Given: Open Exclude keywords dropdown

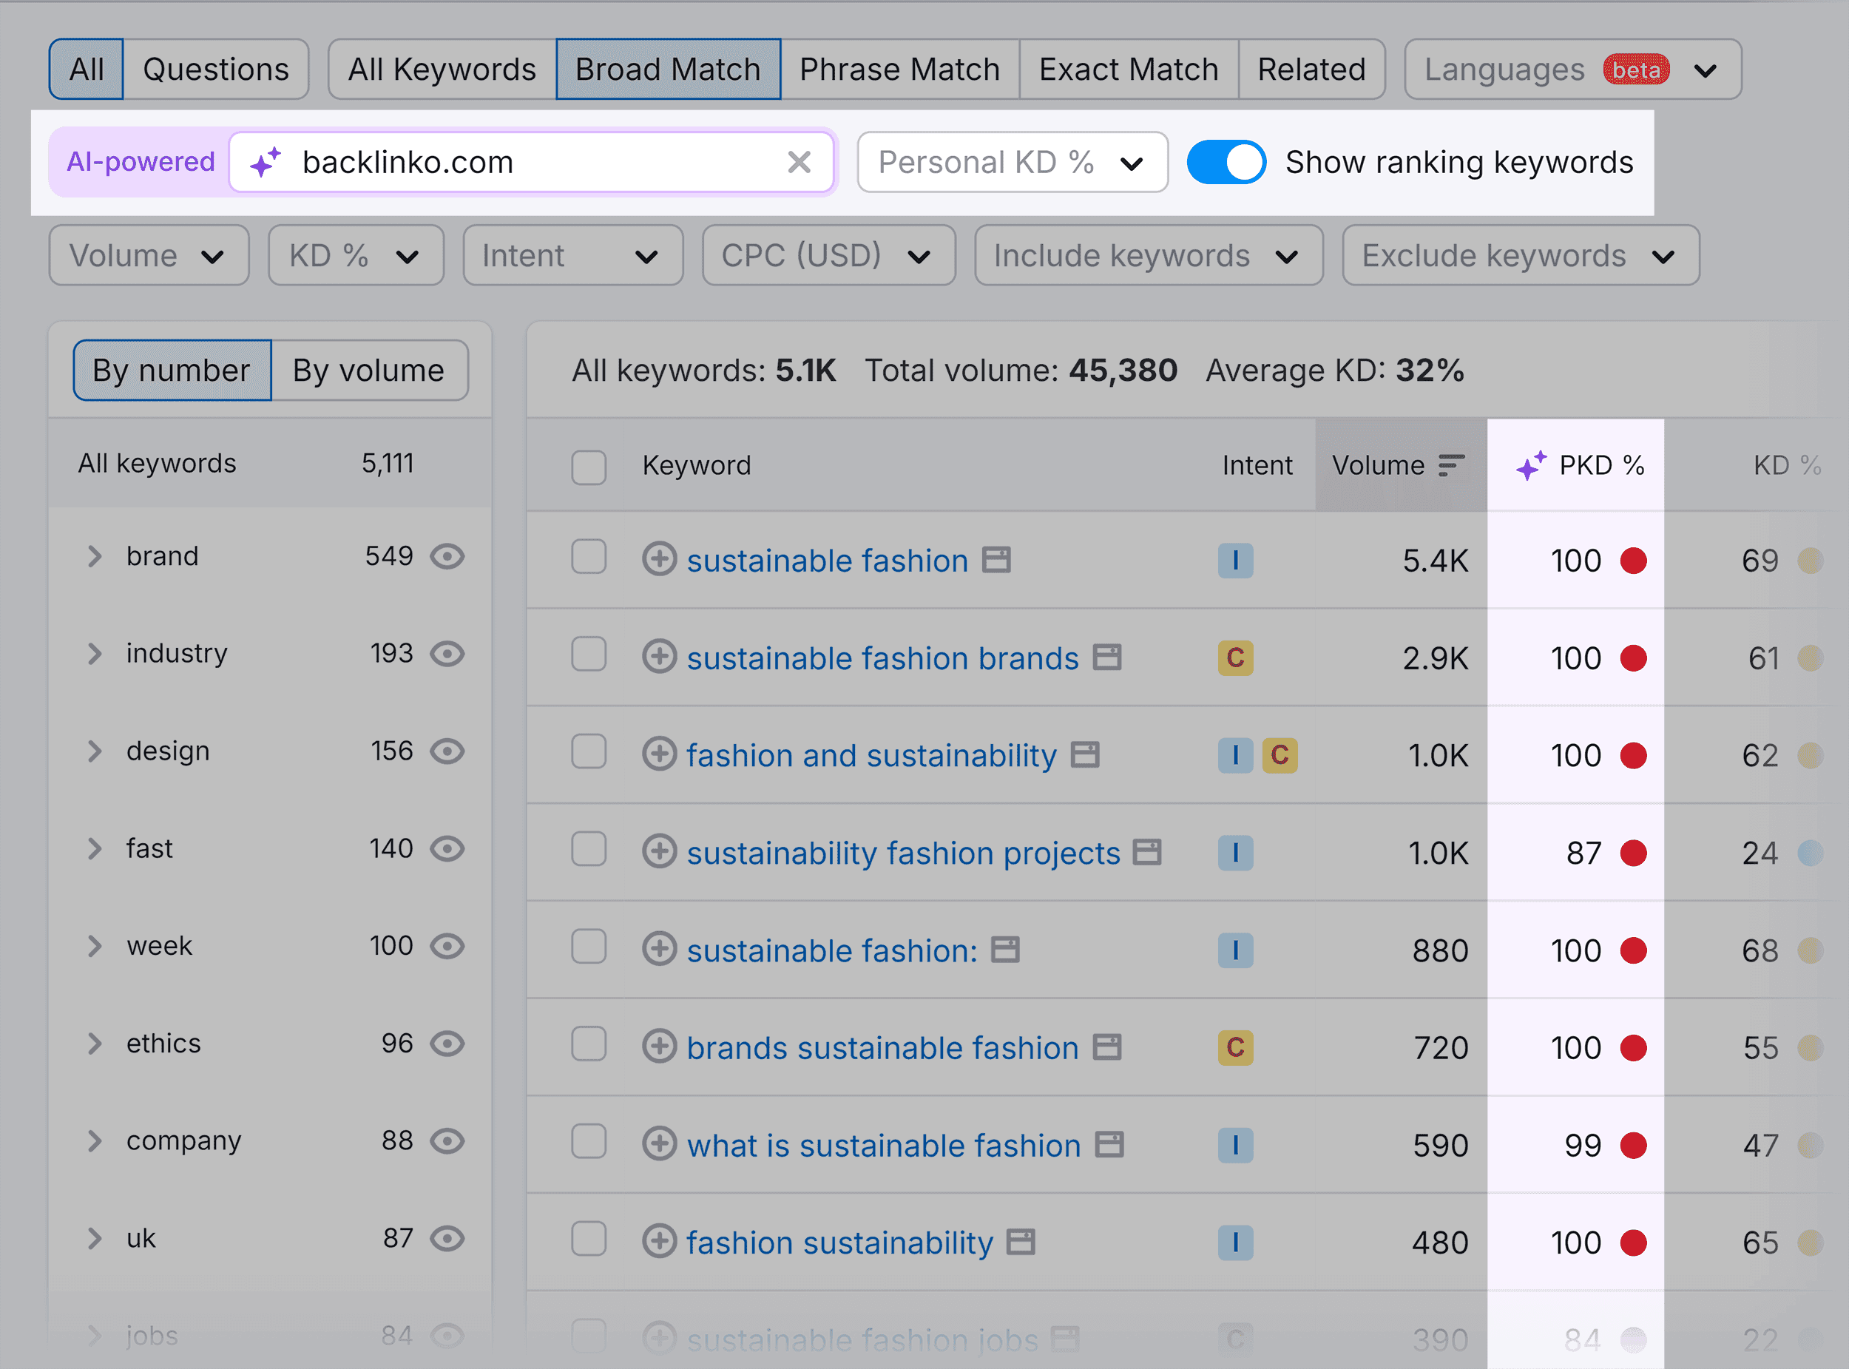Looking at the screenshot, I should tap(1521, 255).
